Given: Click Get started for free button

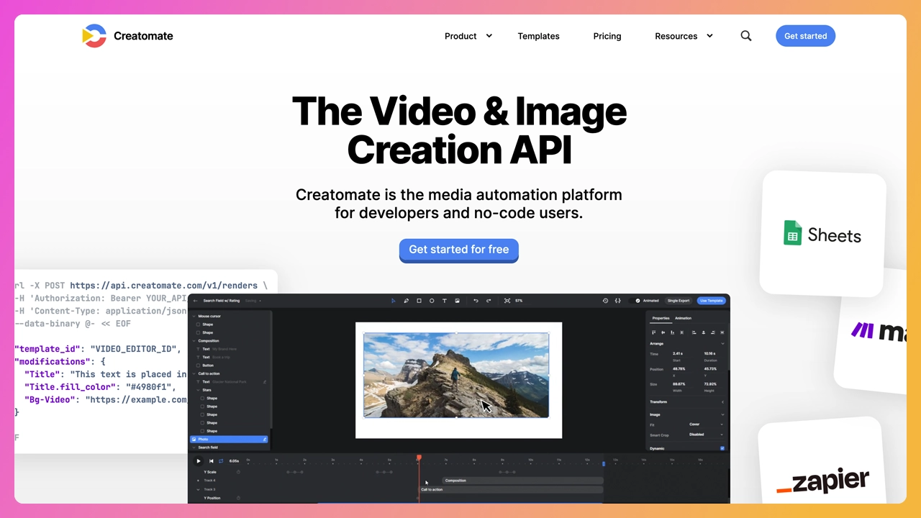Looking at the screenshot, I should point(459,250).
